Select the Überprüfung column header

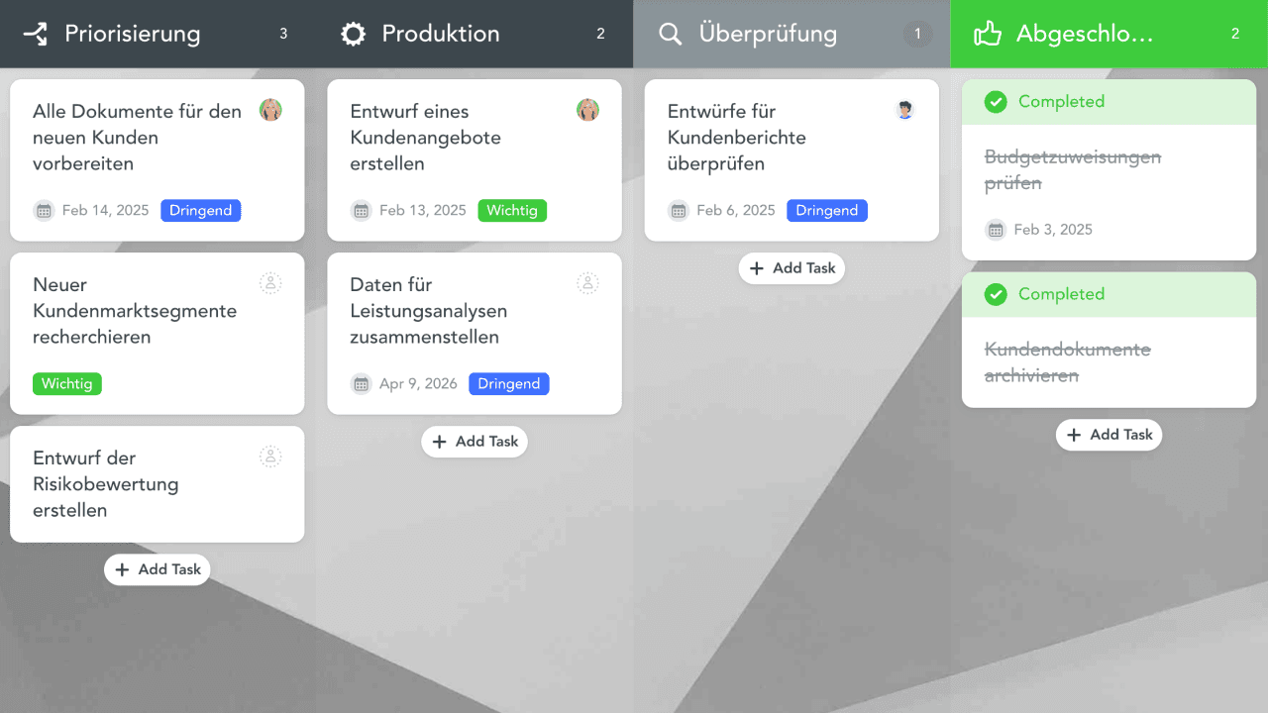(768, 35)
